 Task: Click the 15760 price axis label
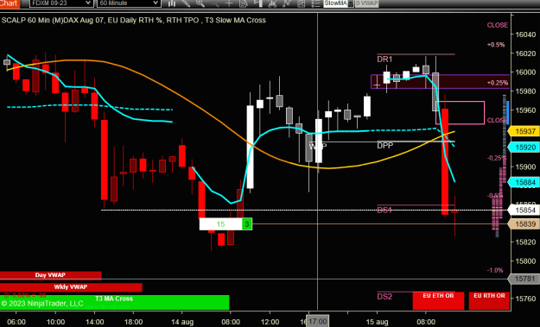[525, 299]
